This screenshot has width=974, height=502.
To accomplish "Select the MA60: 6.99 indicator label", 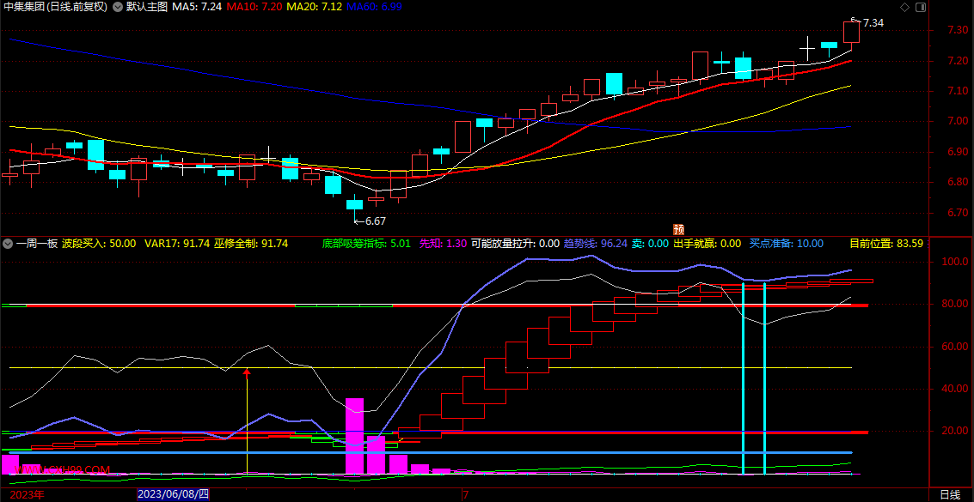I will [x=375, y=8].
